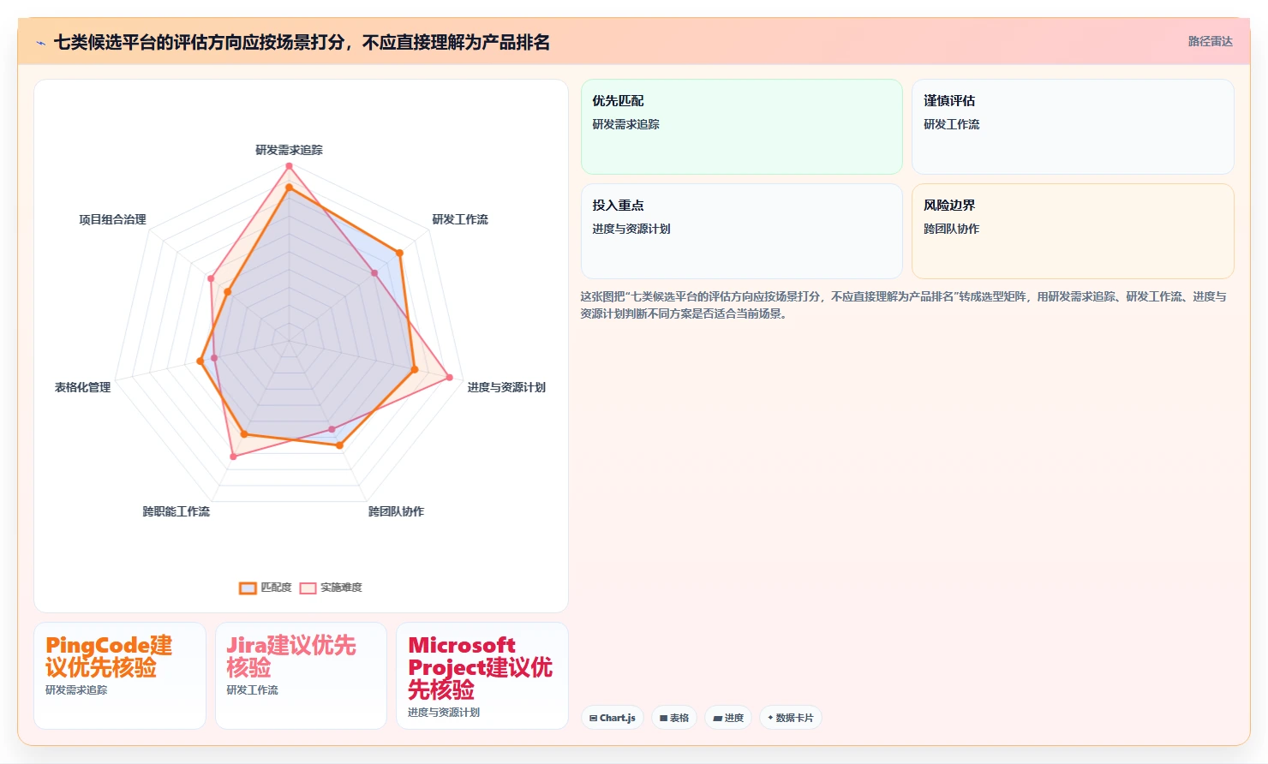
Task: Click the 进度 tag chip
Action: tap(728, 718)
